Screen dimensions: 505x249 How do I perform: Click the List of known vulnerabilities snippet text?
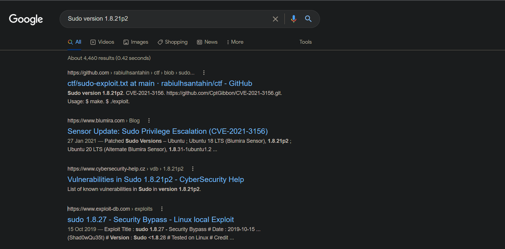(134, 189)
